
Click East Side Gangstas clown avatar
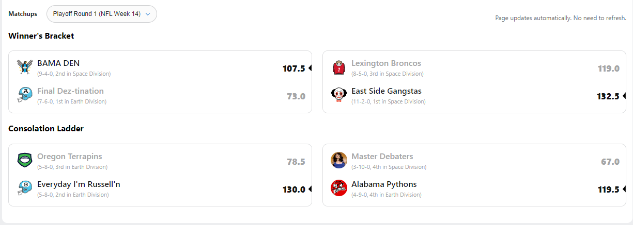pos(339,95)
